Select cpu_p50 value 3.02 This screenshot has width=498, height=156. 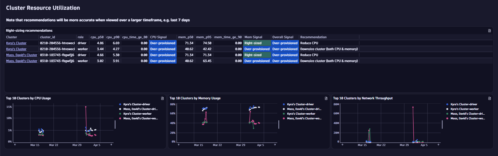pos(100,61)
